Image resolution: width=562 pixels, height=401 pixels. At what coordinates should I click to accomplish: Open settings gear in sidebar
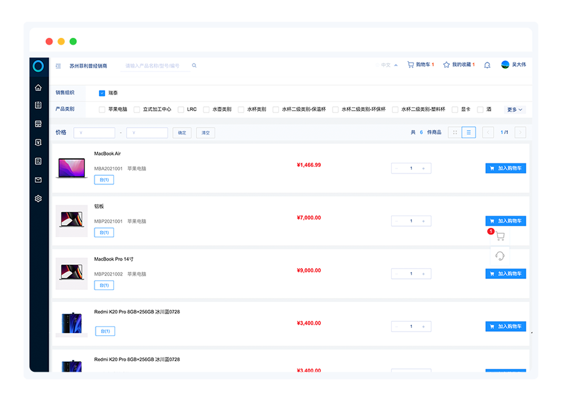point(38,199)
